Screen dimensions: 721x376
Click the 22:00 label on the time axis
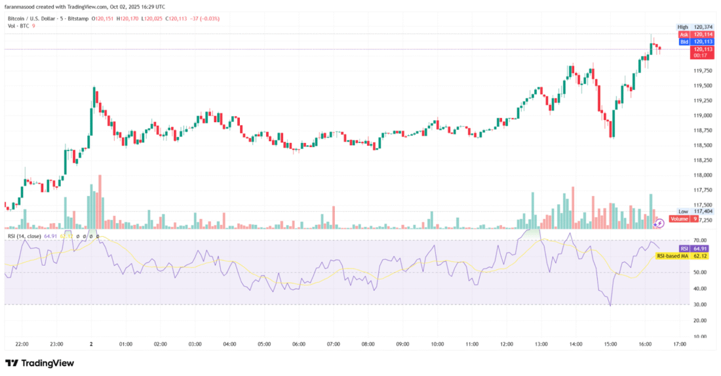(22, 344)
